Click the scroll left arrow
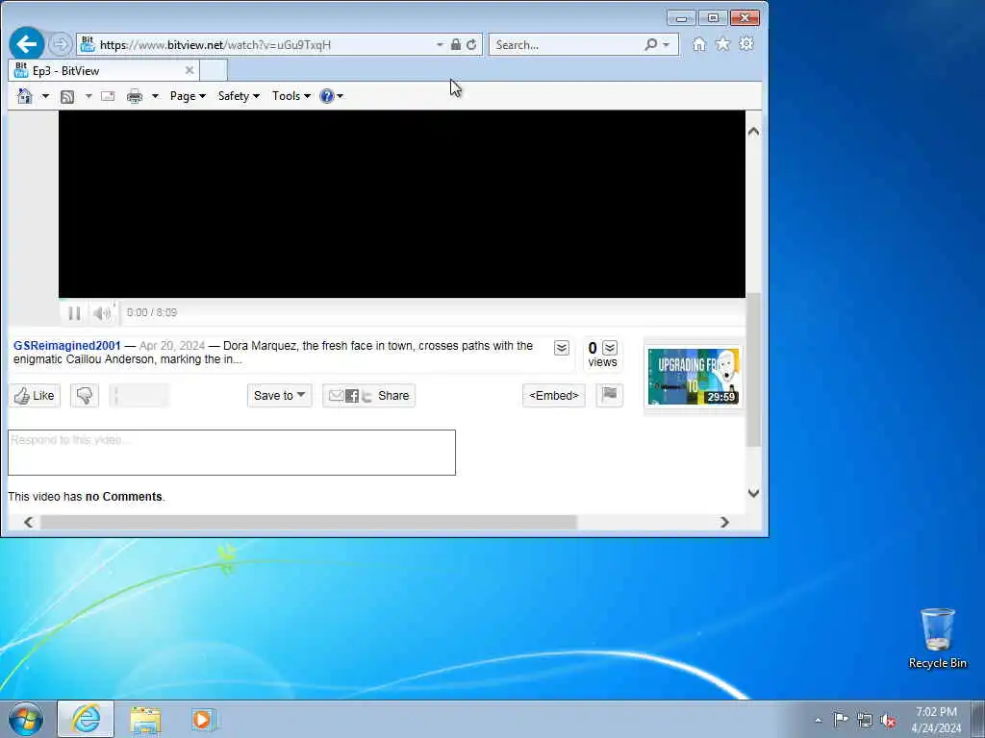This screenshot has height=738, width=985. pyautogui.click(x=28, y=522)
